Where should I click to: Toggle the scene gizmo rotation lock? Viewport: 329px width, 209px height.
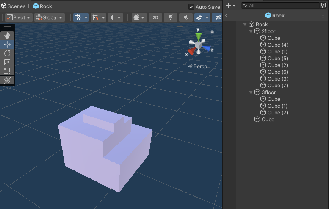pyautogui.click(x=212, y=32)
